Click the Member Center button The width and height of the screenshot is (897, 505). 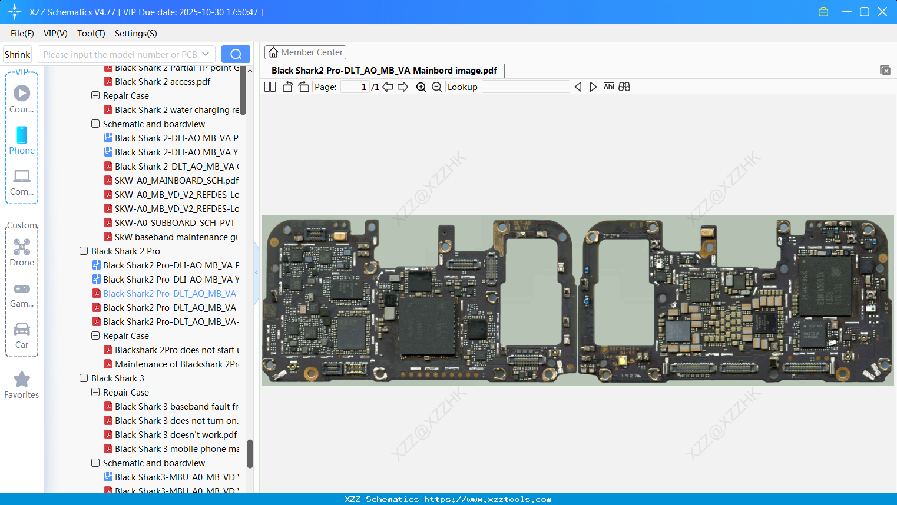(x=305, y=52)
